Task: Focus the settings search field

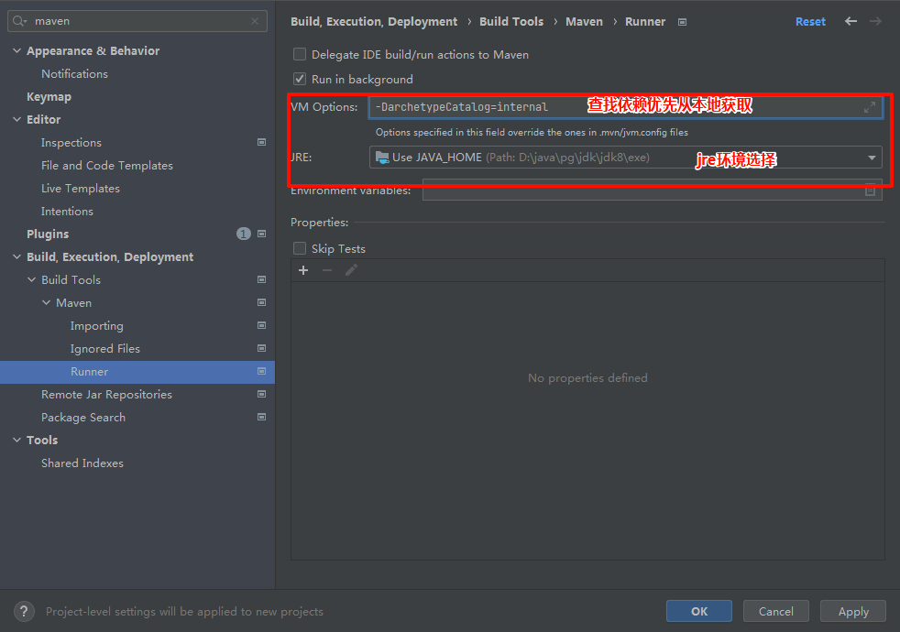Action: (x=137, y=21)
